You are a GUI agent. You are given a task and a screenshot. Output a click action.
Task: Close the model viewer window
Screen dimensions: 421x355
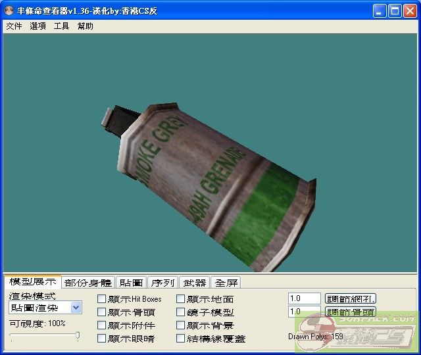(x=410, y=11)
